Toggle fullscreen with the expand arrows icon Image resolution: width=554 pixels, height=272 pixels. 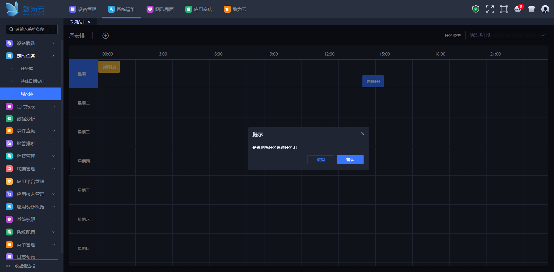coord(490,9)
